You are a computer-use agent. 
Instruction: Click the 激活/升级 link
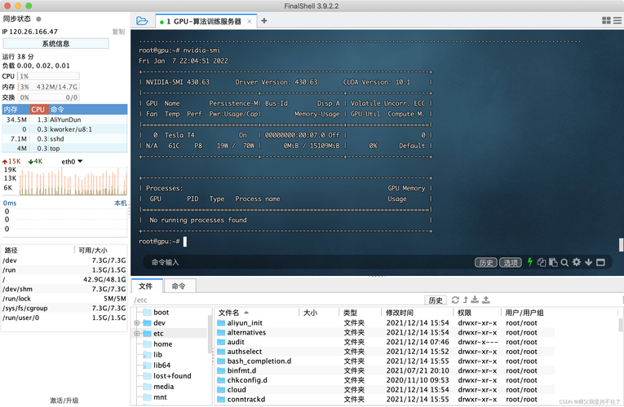pyautogui.click(x=64, y=400)
